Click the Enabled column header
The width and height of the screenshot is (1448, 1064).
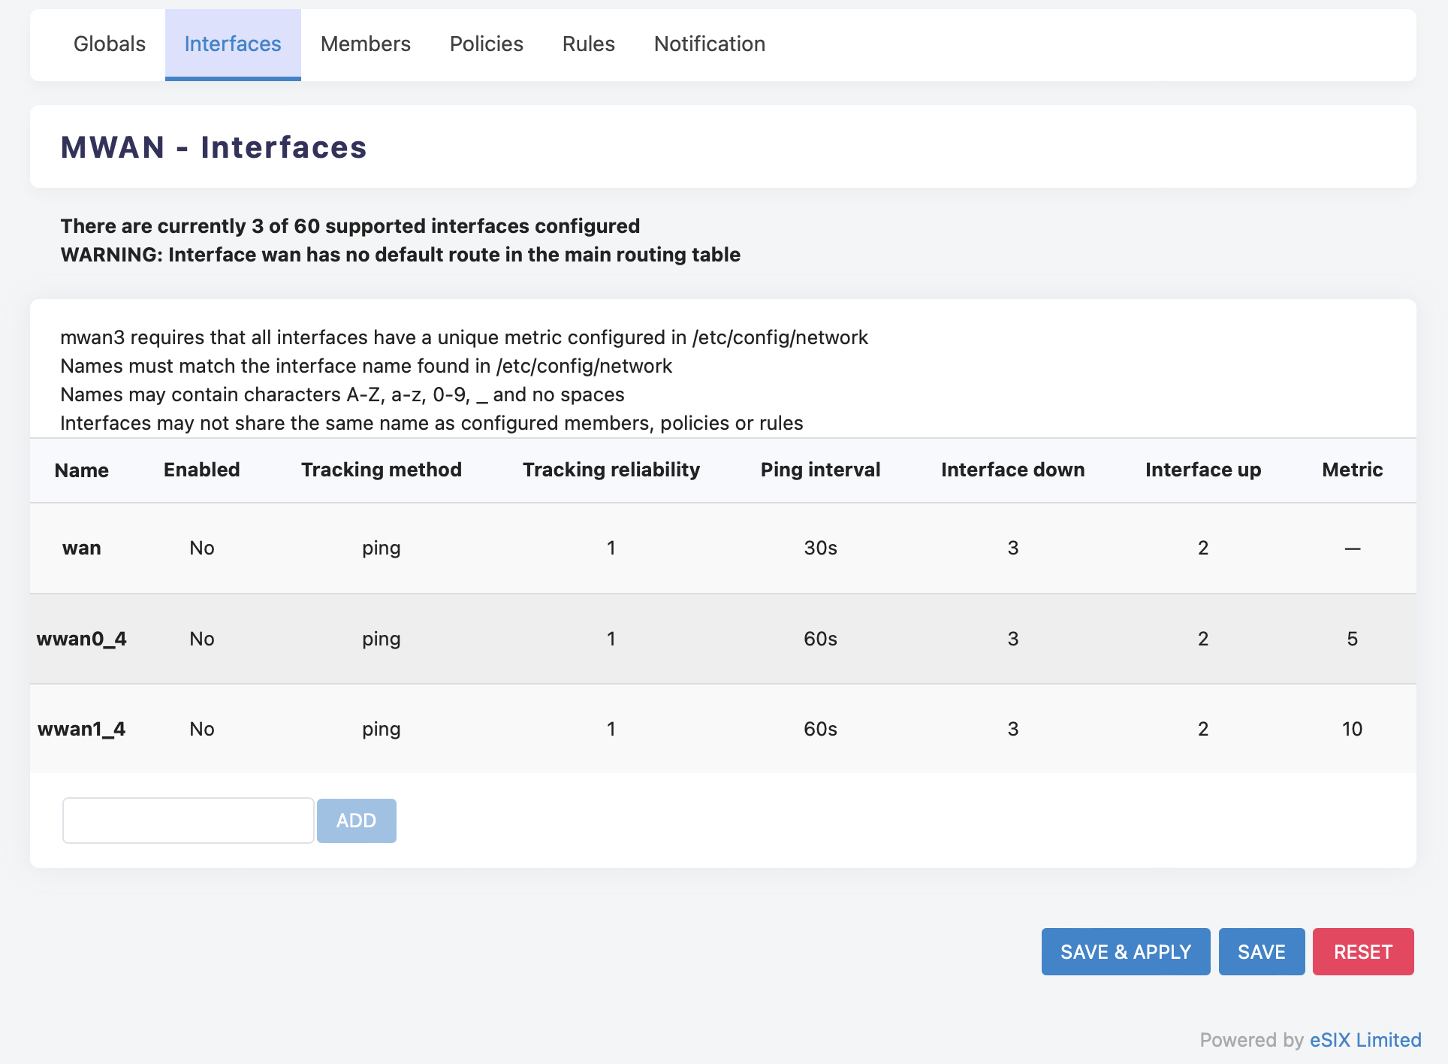click(x=201, y=470)
